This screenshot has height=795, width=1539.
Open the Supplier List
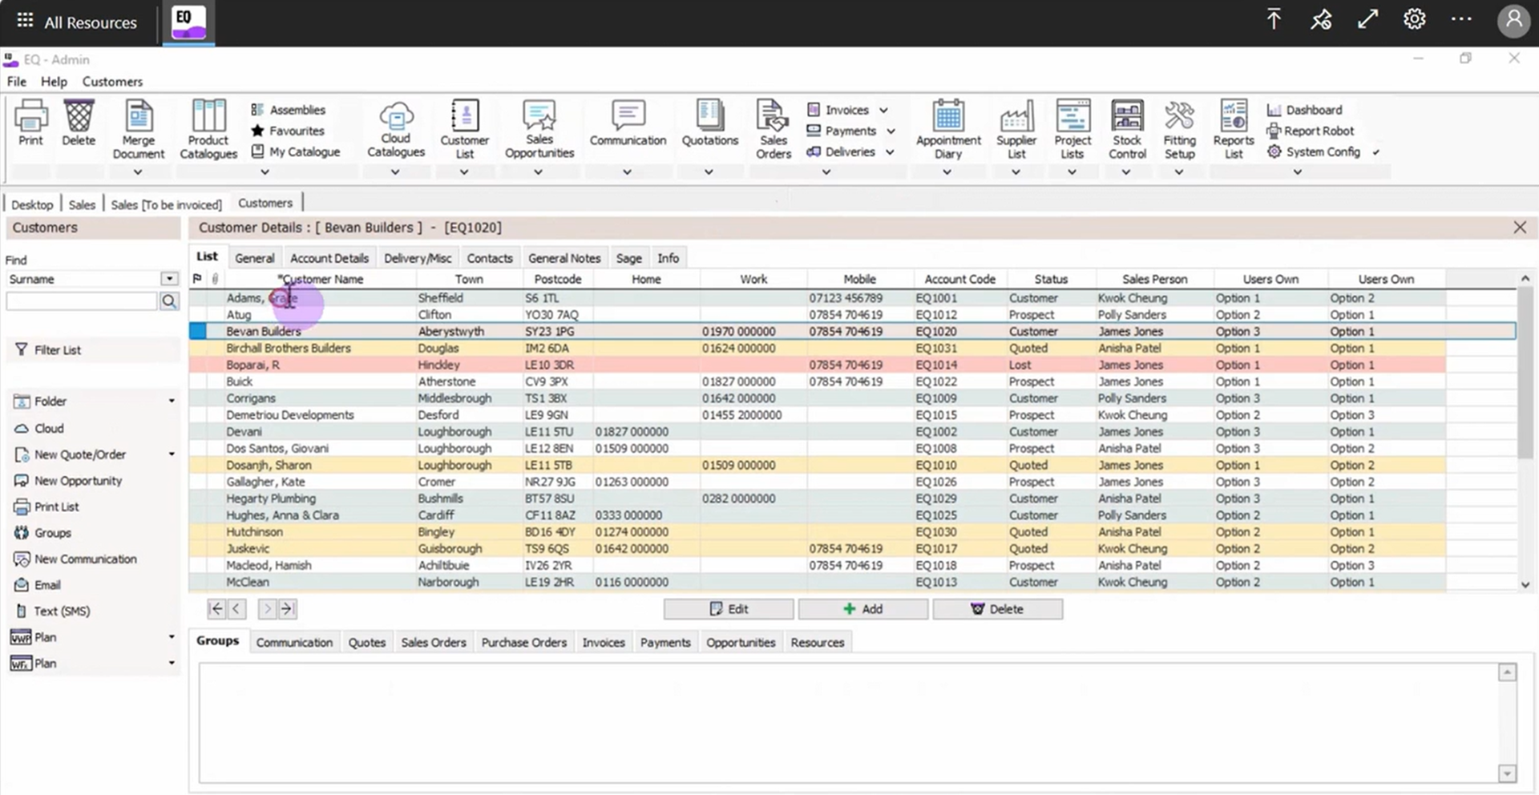[1016, 129]
